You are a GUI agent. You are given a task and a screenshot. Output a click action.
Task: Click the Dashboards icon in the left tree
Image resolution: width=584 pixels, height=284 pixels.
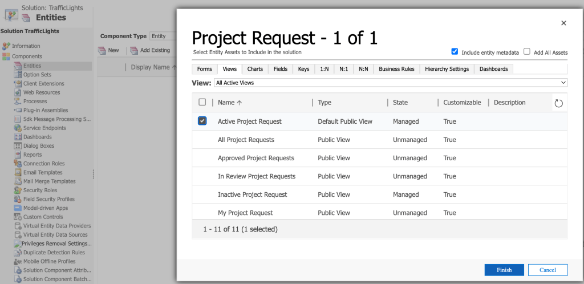click(18, 137)
